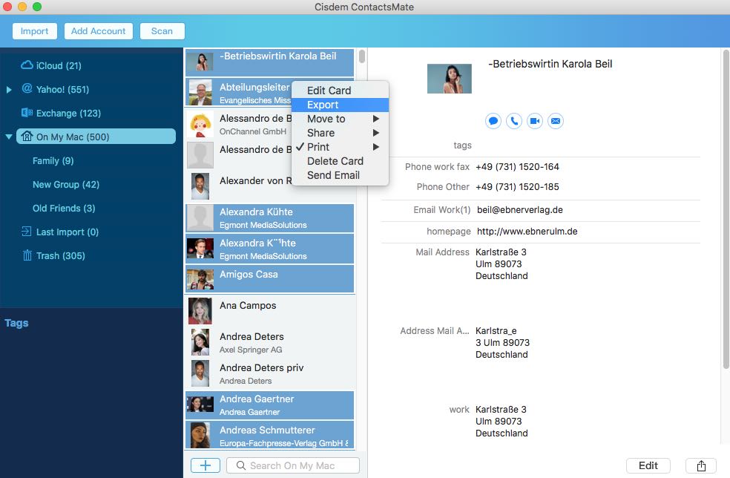Choose Send Email from context menu
Viewport: 730px width, 478px height.
click(340, 175)
